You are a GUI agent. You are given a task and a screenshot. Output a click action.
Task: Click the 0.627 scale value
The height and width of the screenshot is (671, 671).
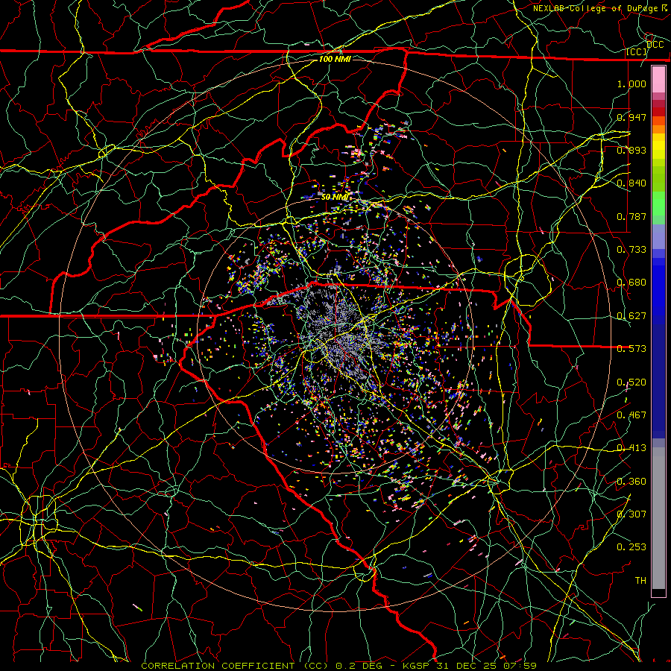[631, 315]
